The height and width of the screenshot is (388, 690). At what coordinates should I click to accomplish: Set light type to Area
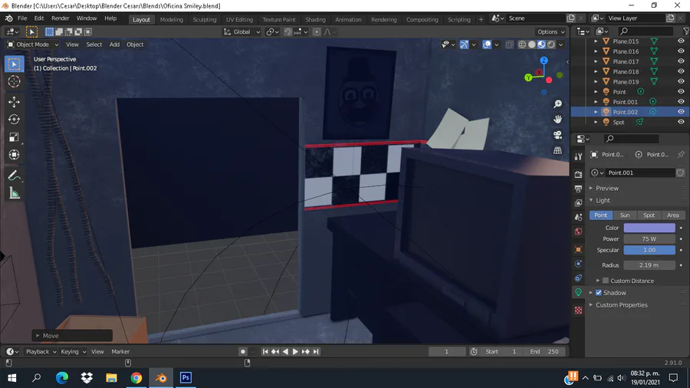click(673, 215)
